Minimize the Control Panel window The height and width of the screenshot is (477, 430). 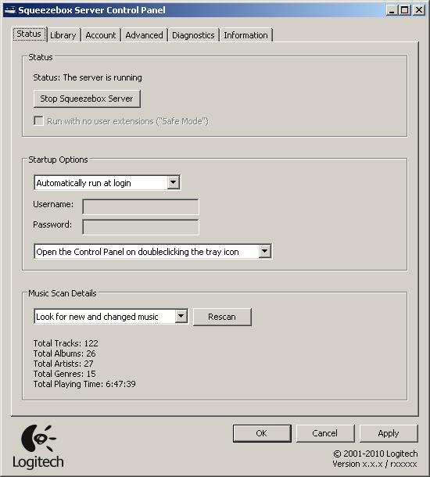392,10
